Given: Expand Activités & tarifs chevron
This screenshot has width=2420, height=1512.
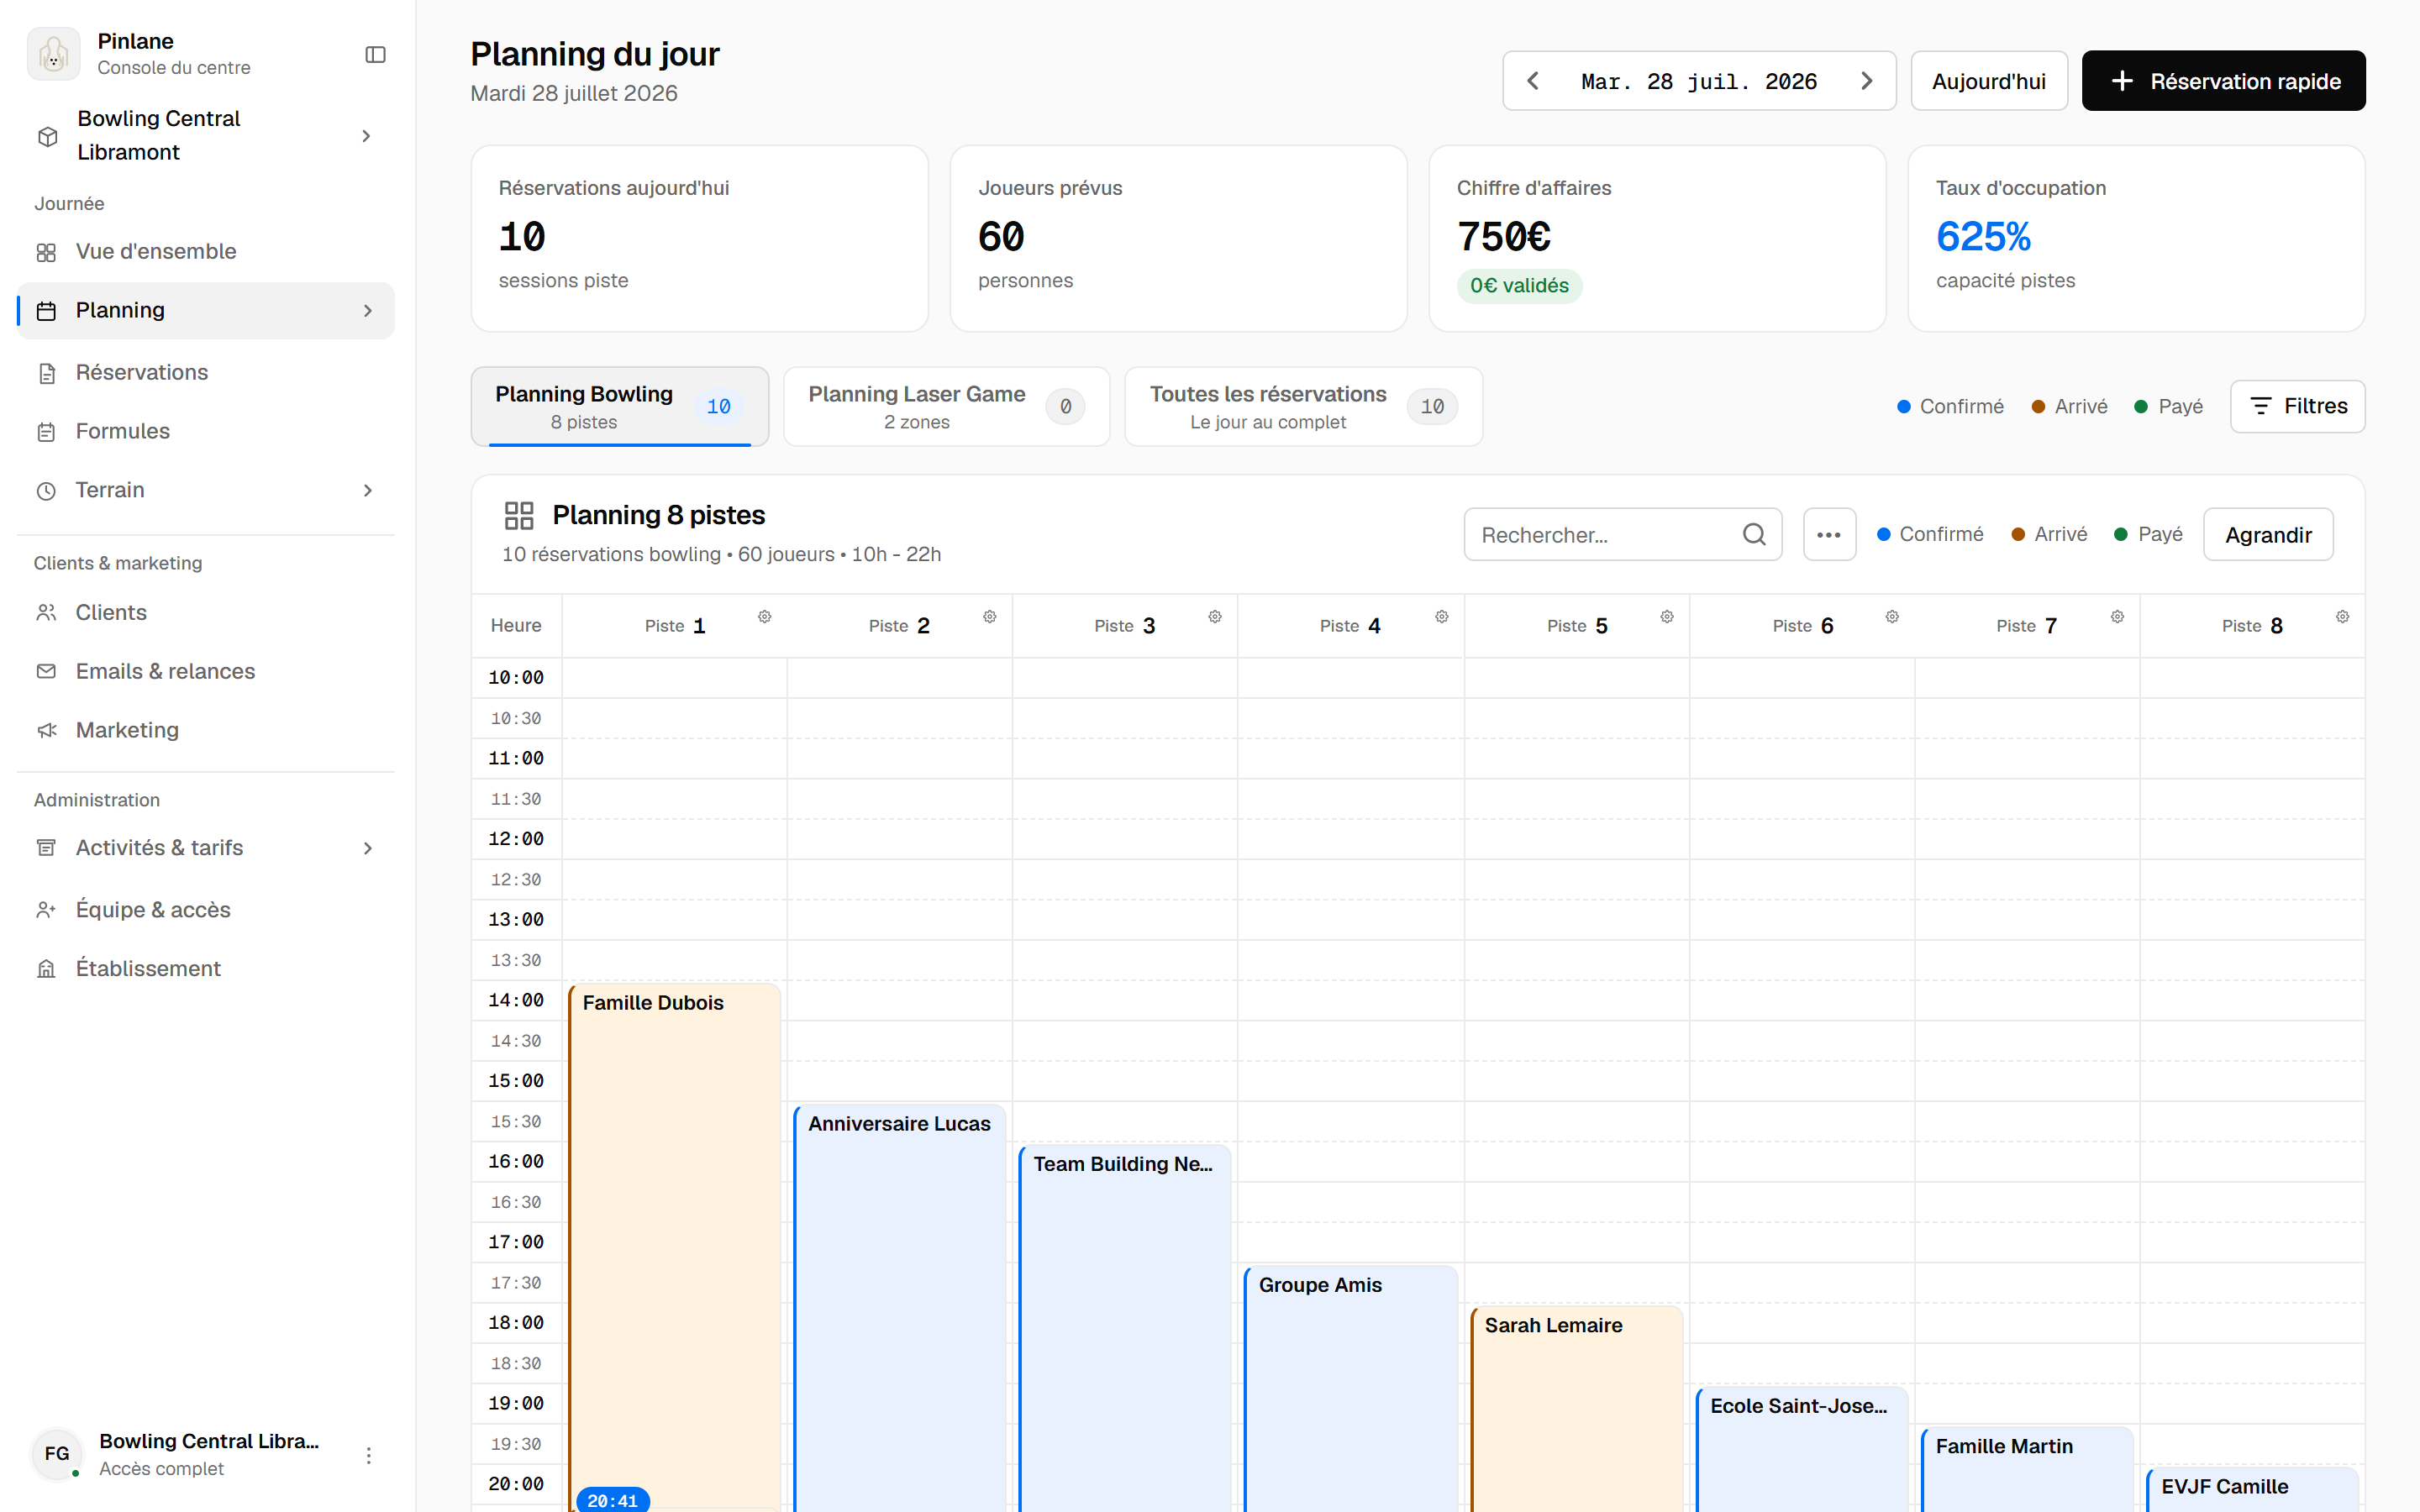Looking at the screenshot, I should pyautogui.click(x=368, y=848).
